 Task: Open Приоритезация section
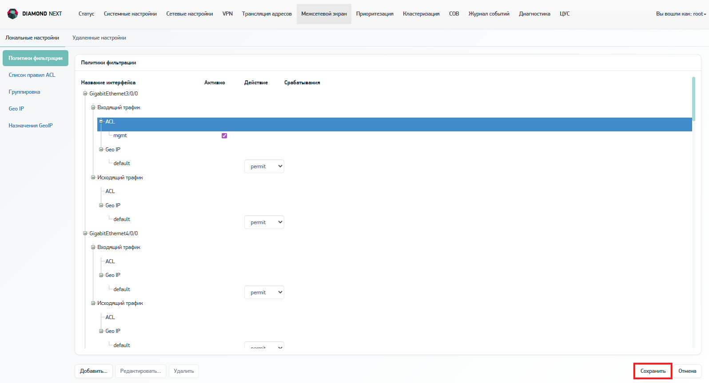[374, 14]
